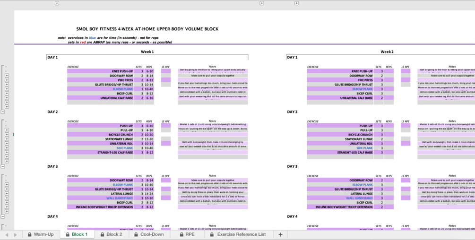Image resolution: width=475 pixels, height=240 pixels.
Task: Collapse the Day 2 row group with minus button
Action: pos(3,166)
